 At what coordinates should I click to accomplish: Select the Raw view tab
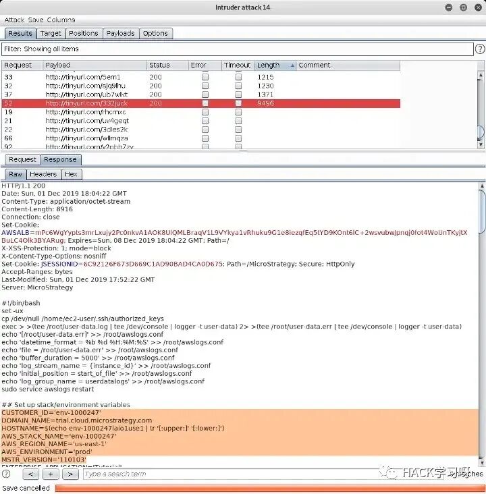pyautogui.click(x=16, y=174)
